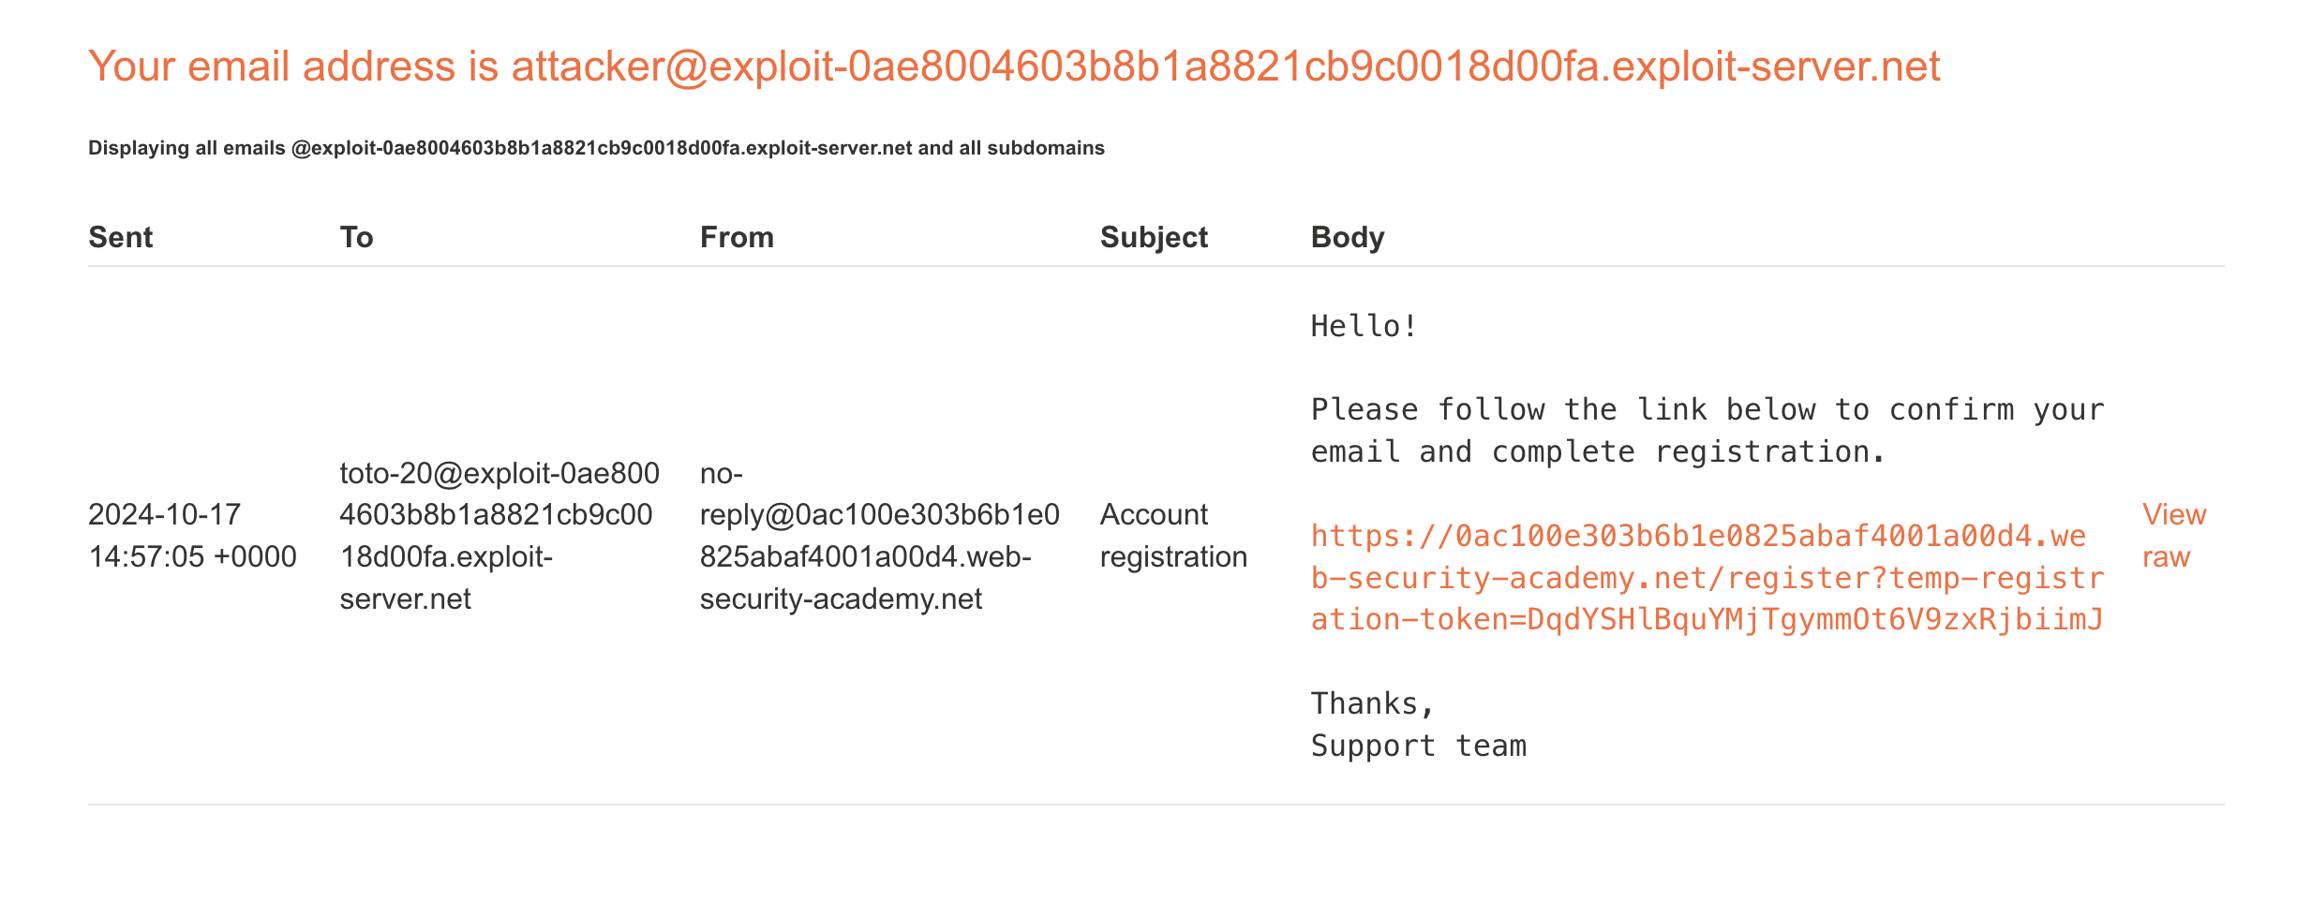Click the 'Displaying all emails' notice

pyautogui.click(x=596, y=148)
